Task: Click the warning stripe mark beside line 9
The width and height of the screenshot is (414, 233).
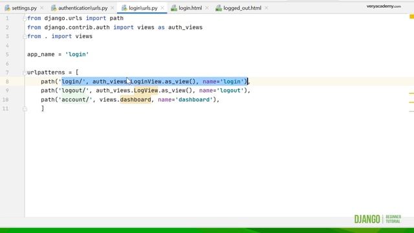Action: (x=411, y=93)
